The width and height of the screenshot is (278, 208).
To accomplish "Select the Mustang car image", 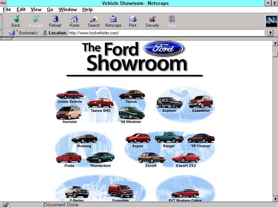I will (x=84, y=139).
